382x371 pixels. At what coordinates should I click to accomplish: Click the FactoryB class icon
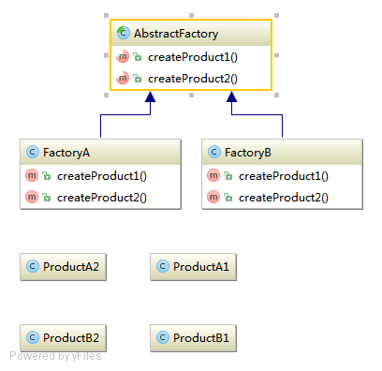point(214,152)
